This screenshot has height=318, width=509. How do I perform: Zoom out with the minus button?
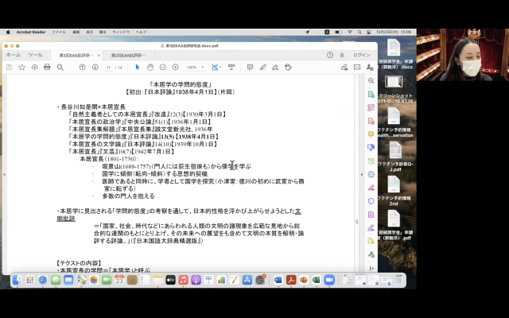pos(162,67)
